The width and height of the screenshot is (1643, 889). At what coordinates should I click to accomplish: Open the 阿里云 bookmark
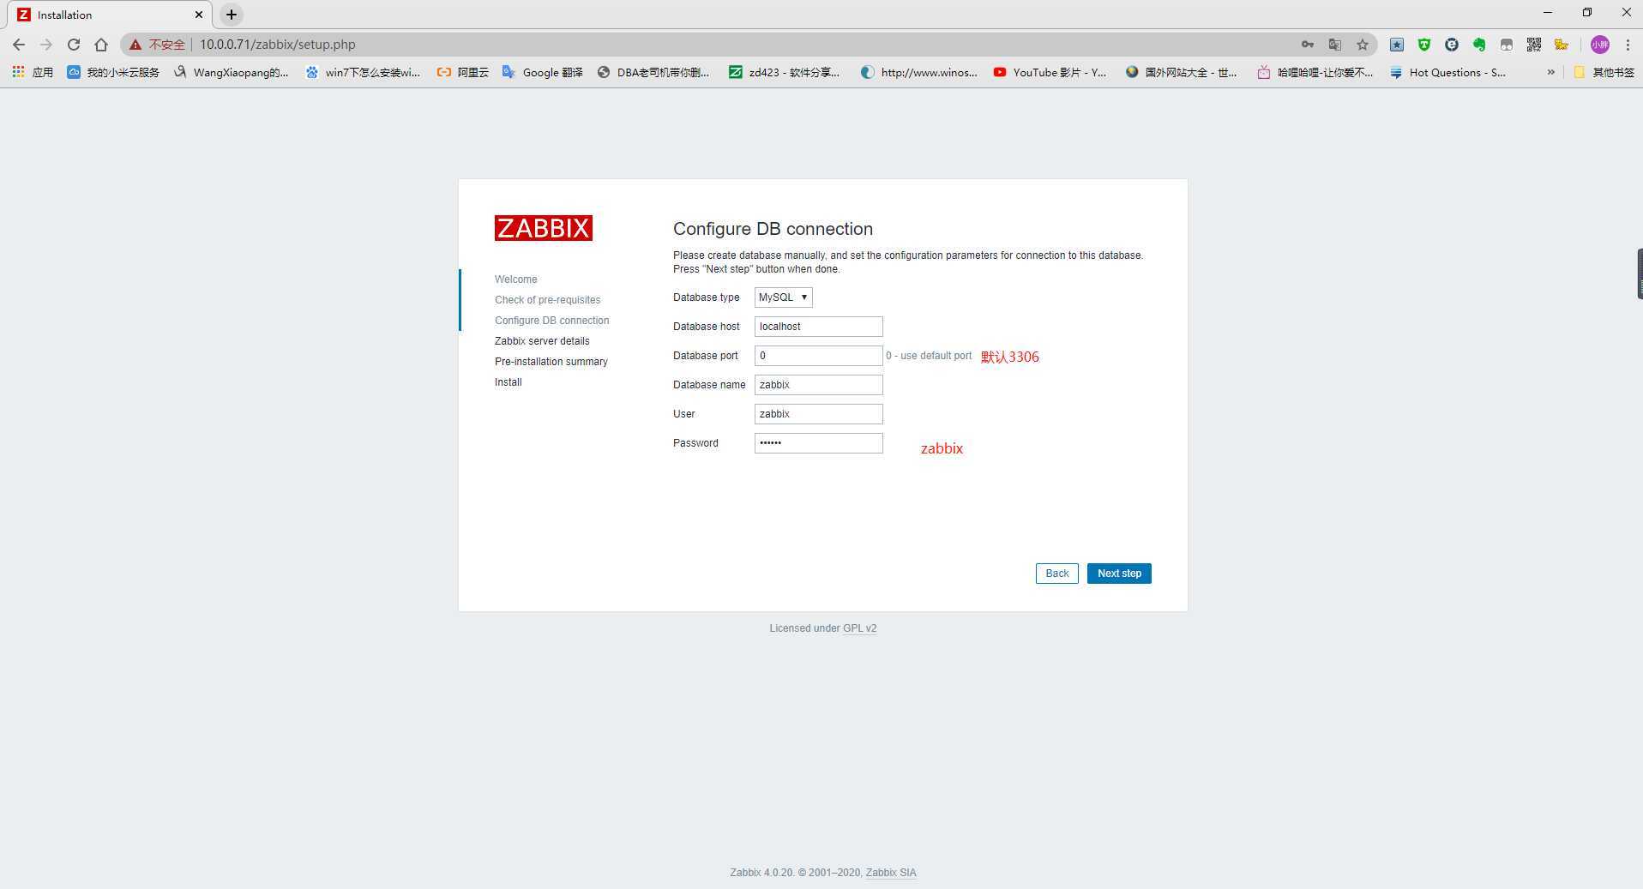point(463,73)
